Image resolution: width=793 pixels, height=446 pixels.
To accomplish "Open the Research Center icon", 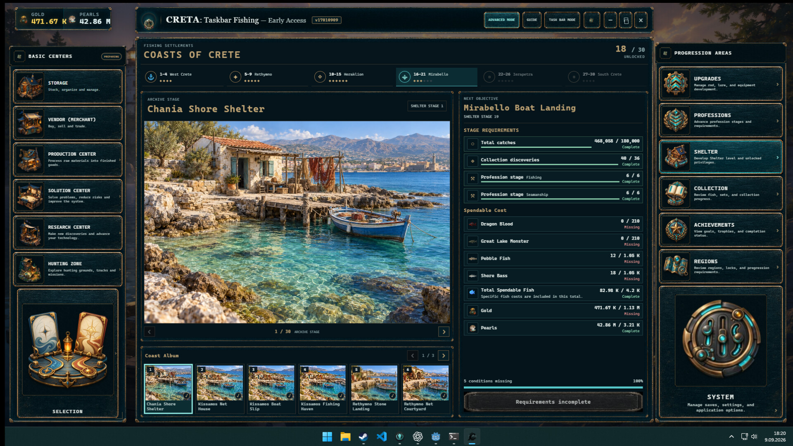I will pyautogui.click(x=30, y=232).
